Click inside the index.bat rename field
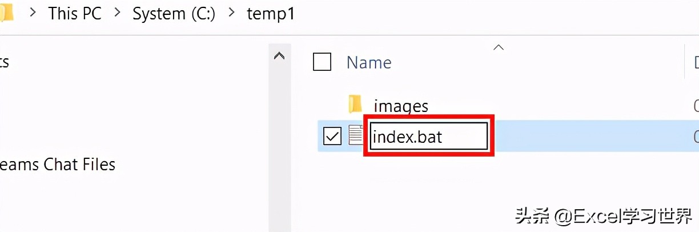 [428, 137]
